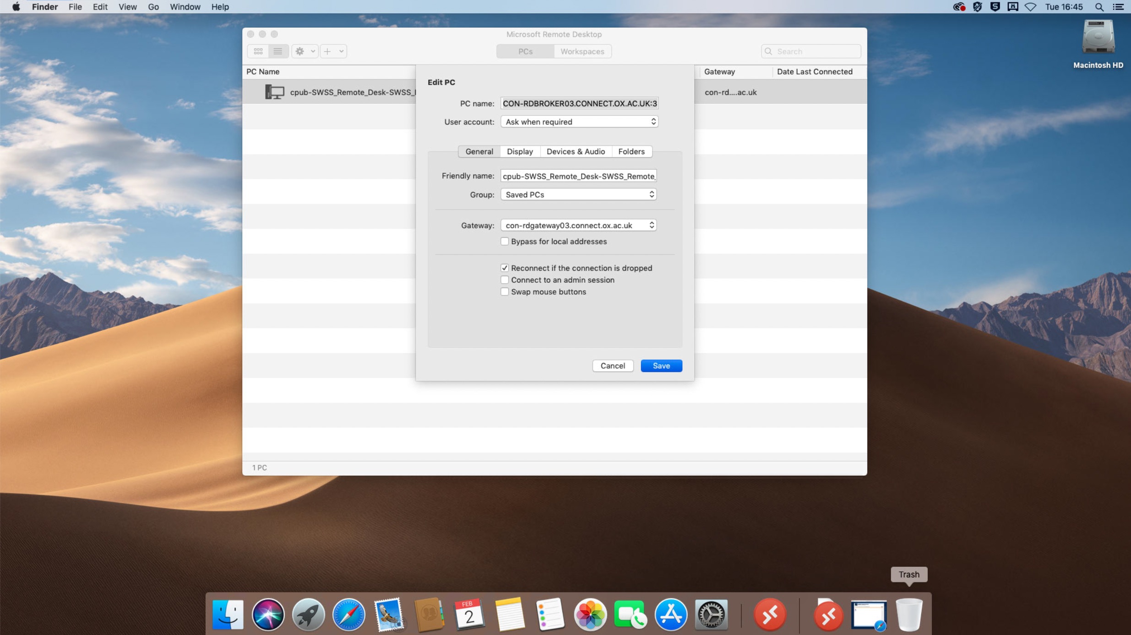Open Launchpad from the Dock
The width and height of the screenshot is (1131, 635).
(x=308, y=614)
